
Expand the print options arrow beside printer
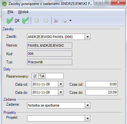coord(70,21)
